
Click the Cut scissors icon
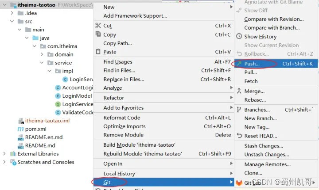(x=98, y=26)
